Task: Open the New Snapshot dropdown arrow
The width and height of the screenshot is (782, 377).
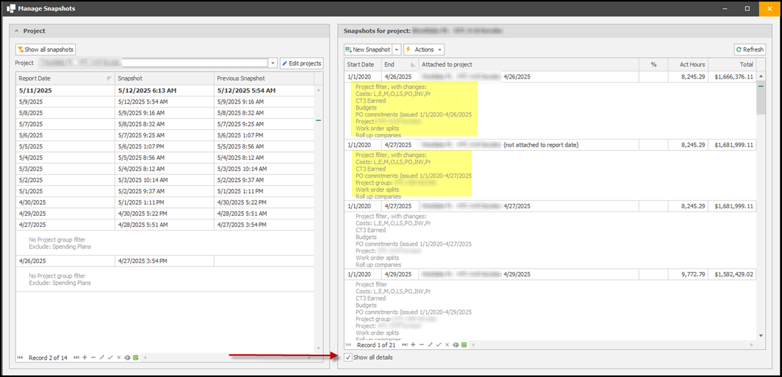Action: [x=396, y=49]
